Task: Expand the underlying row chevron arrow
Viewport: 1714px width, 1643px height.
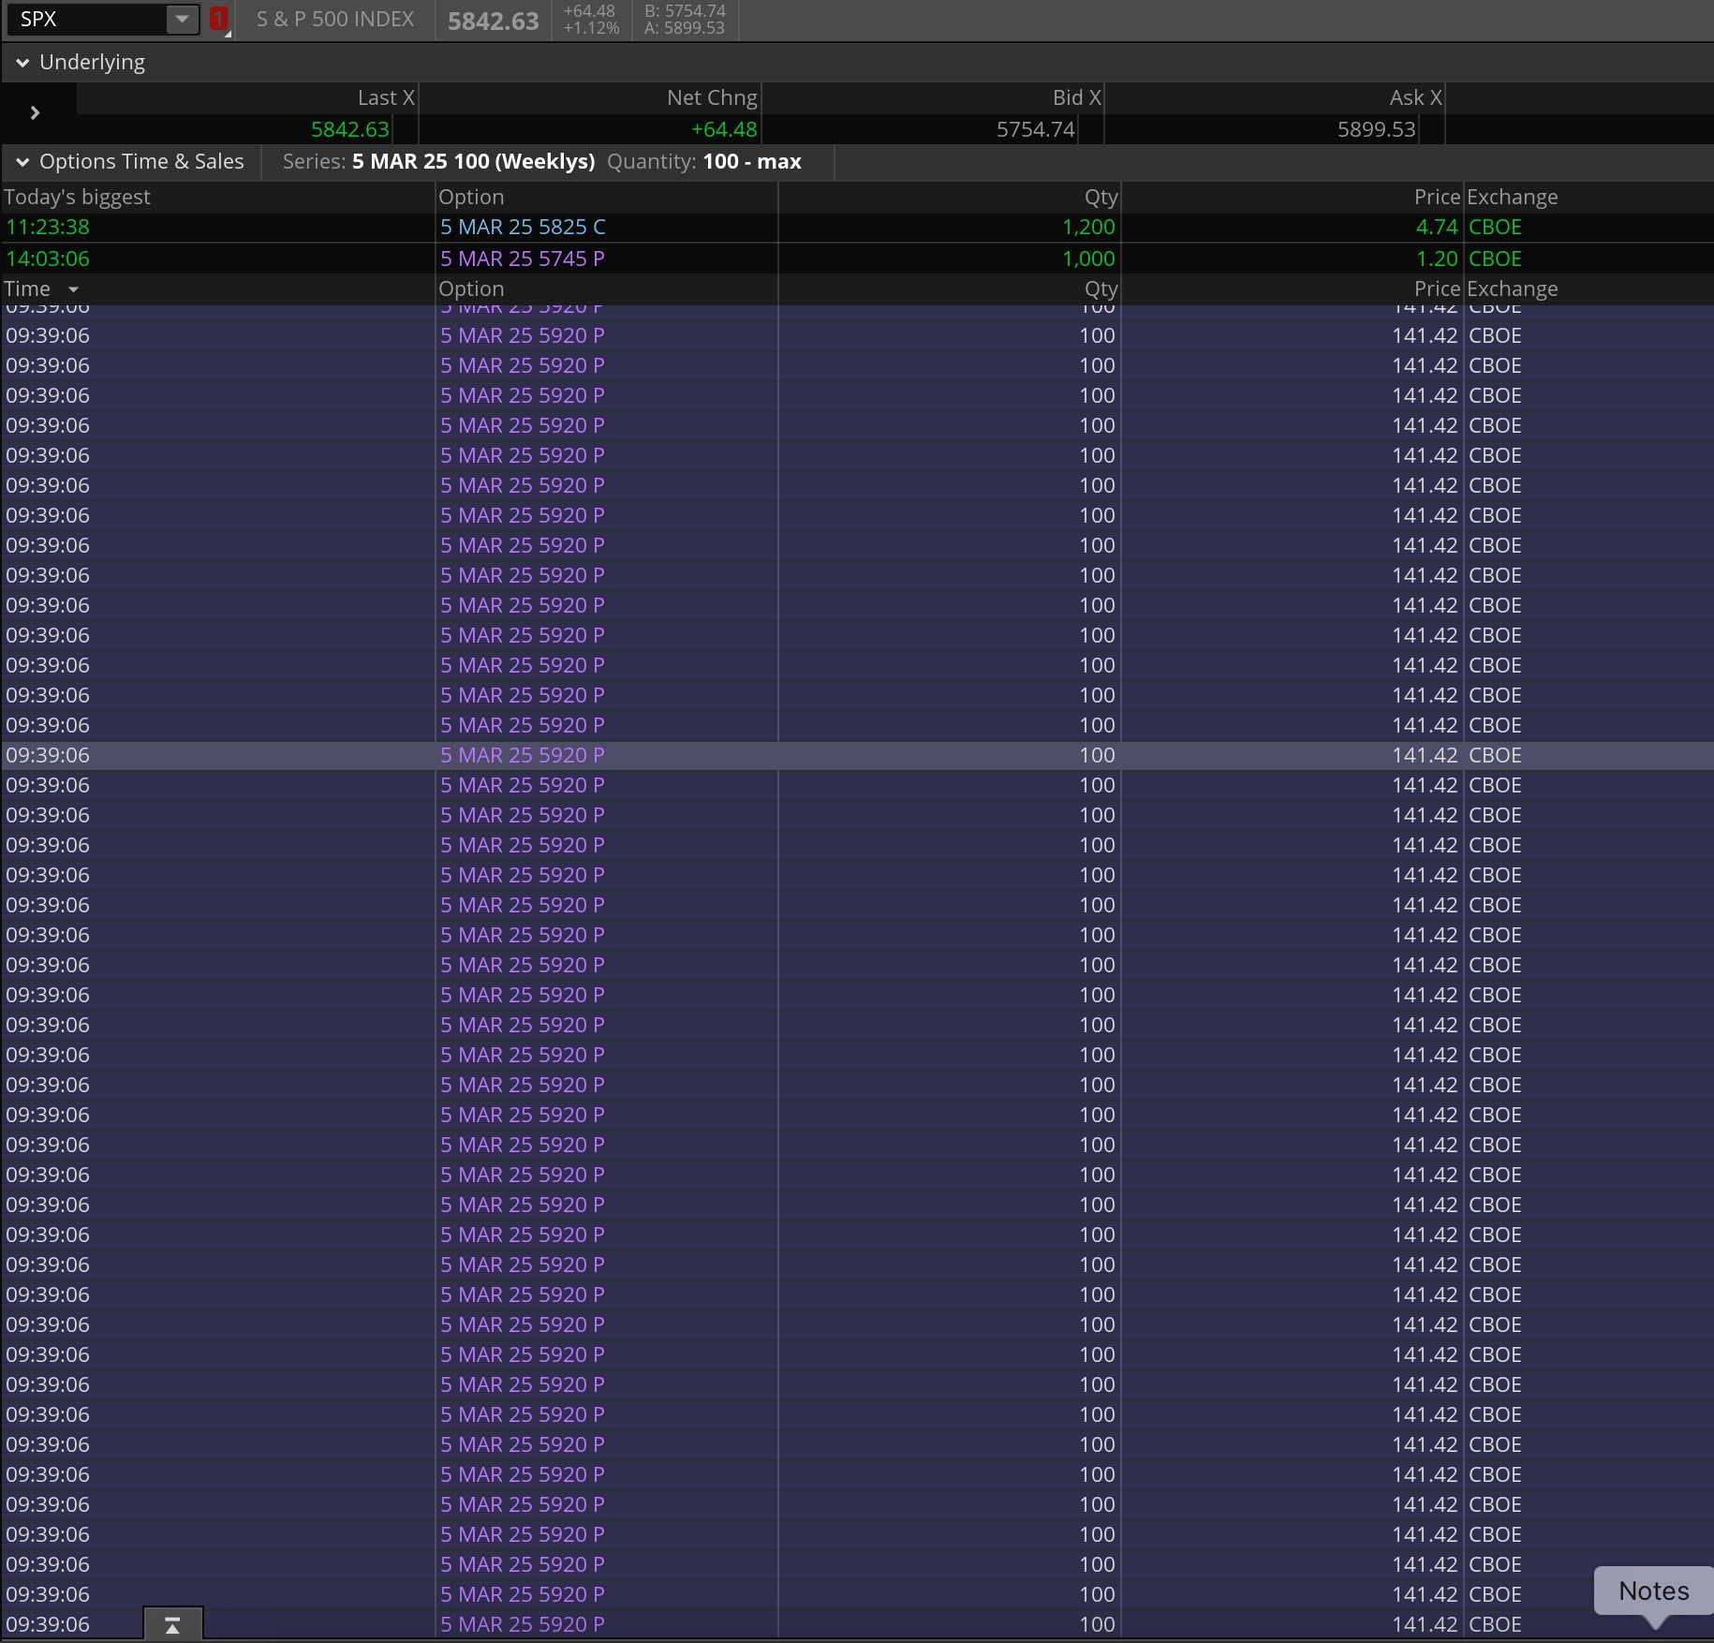Action: [35, 112]
